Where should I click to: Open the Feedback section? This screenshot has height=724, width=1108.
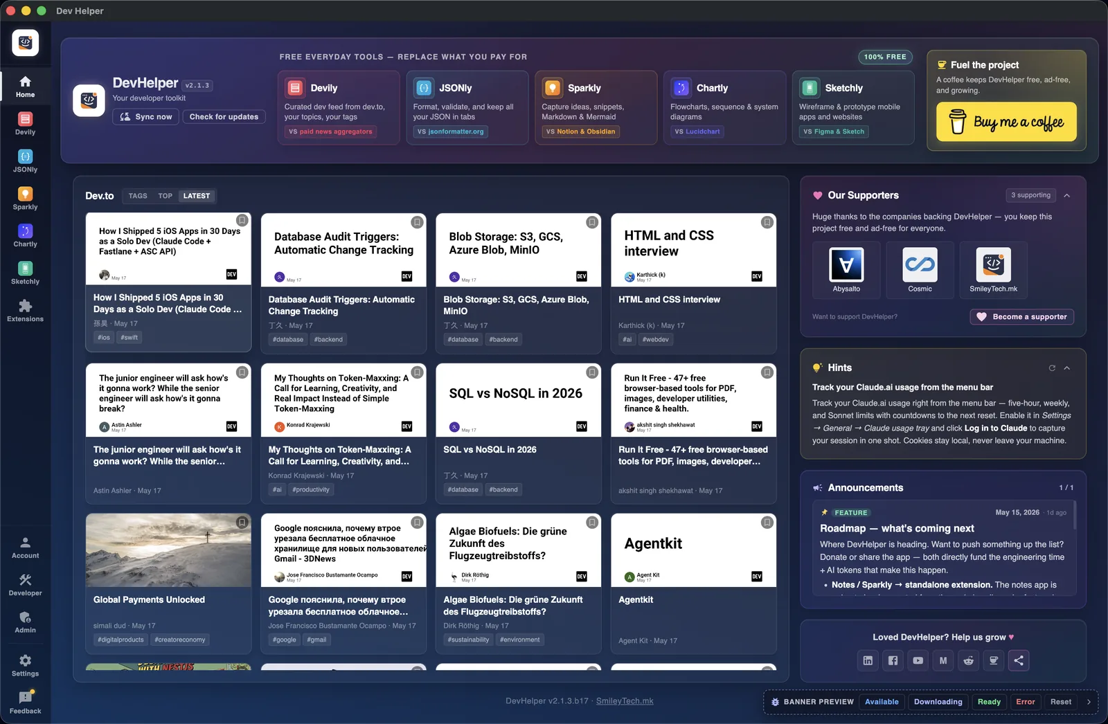(x=25, y=703)
